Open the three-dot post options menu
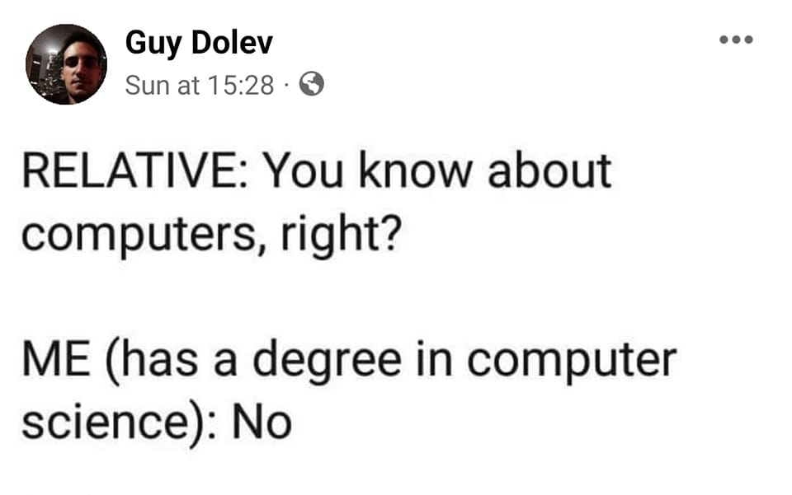This screenshot has width=792, height=495. pyautogui.click(x=736, y=40)
